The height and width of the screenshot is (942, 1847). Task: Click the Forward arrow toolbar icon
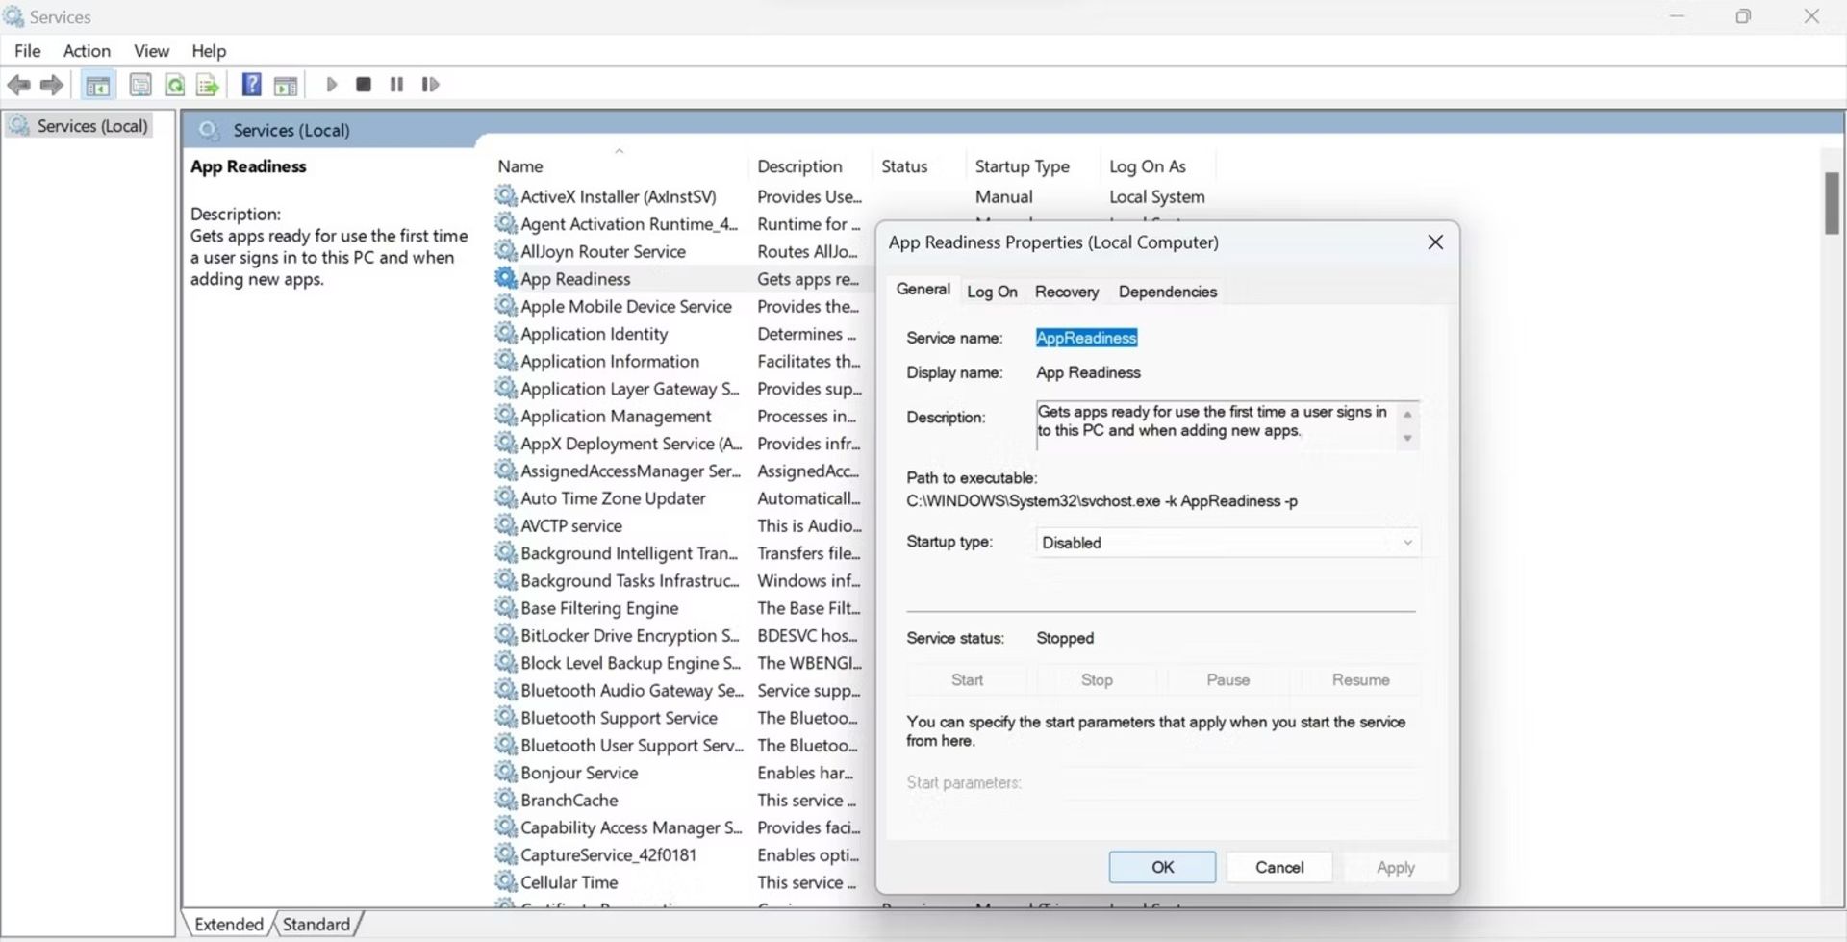(52, 86)
